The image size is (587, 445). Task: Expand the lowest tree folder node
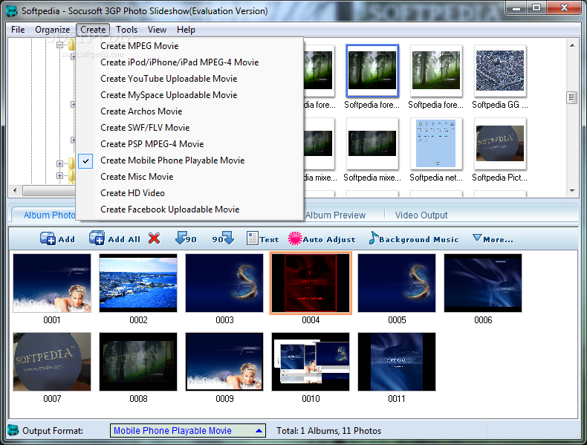59,175
